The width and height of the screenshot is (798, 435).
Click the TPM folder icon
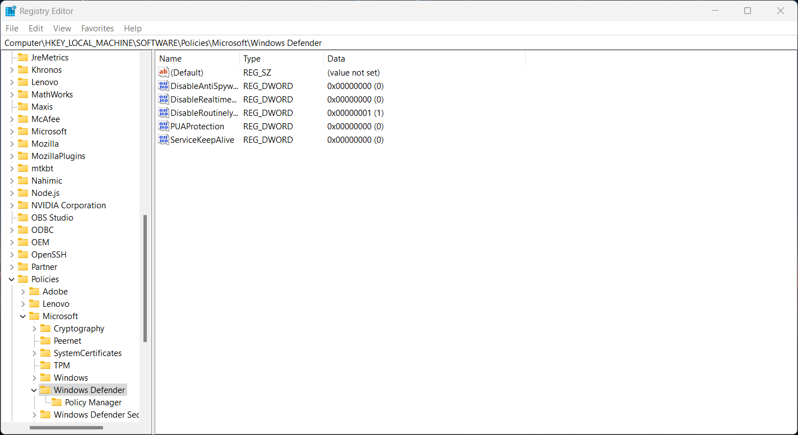[x=46, y=365]
